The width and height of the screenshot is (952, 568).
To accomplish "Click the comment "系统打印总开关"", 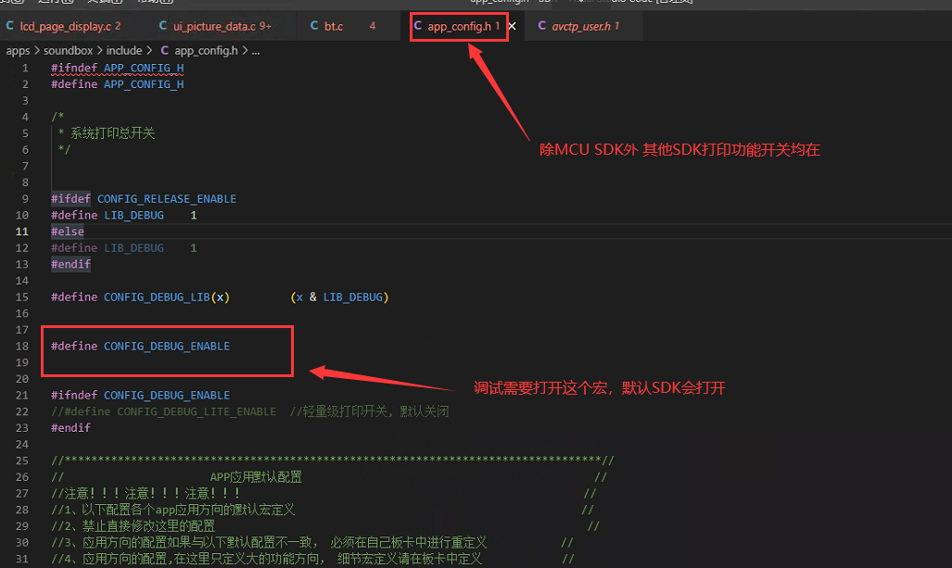I will point(113,133).
